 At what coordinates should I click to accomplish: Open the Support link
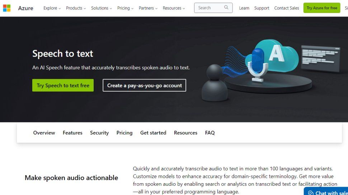click(262, 8)
